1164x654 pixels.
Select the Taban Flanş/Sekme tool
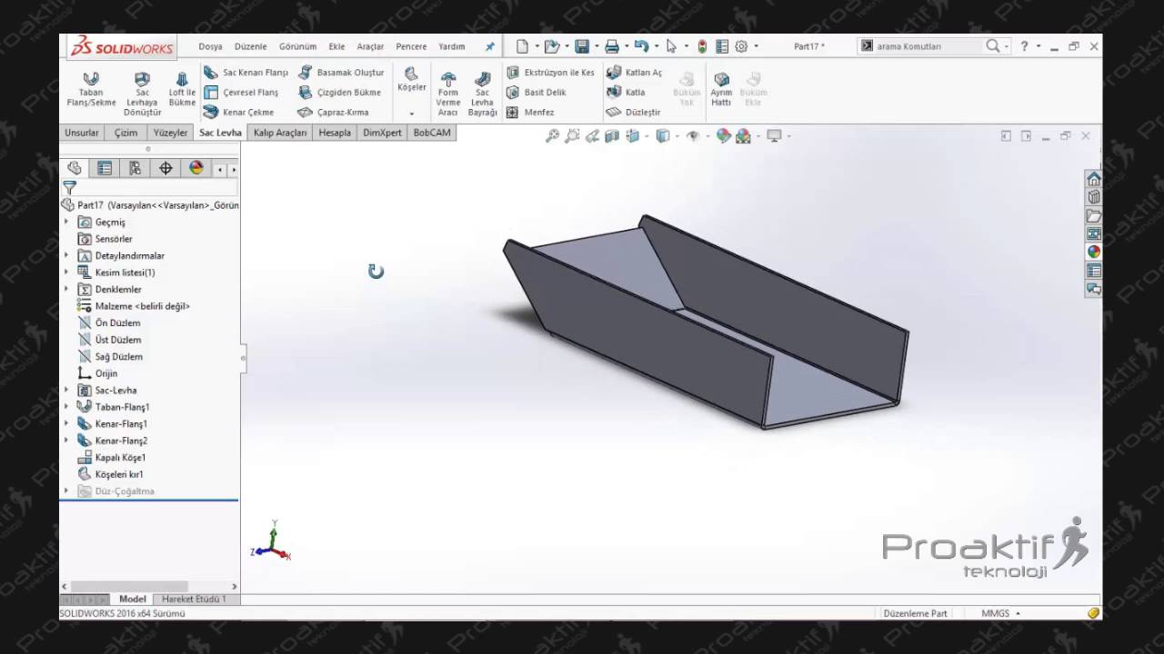91,90
